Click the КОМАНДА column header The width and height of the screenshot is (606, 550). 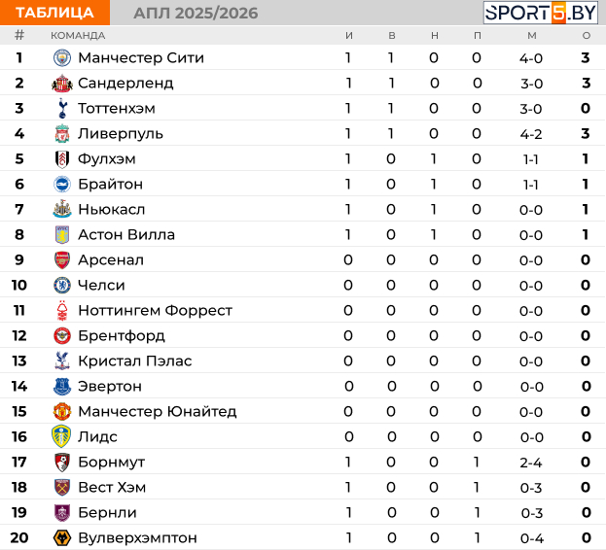78,36
